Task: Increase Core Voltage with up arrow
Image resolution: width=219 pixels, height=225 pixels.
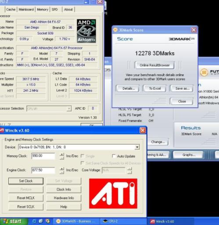Action: pos(129,169)
